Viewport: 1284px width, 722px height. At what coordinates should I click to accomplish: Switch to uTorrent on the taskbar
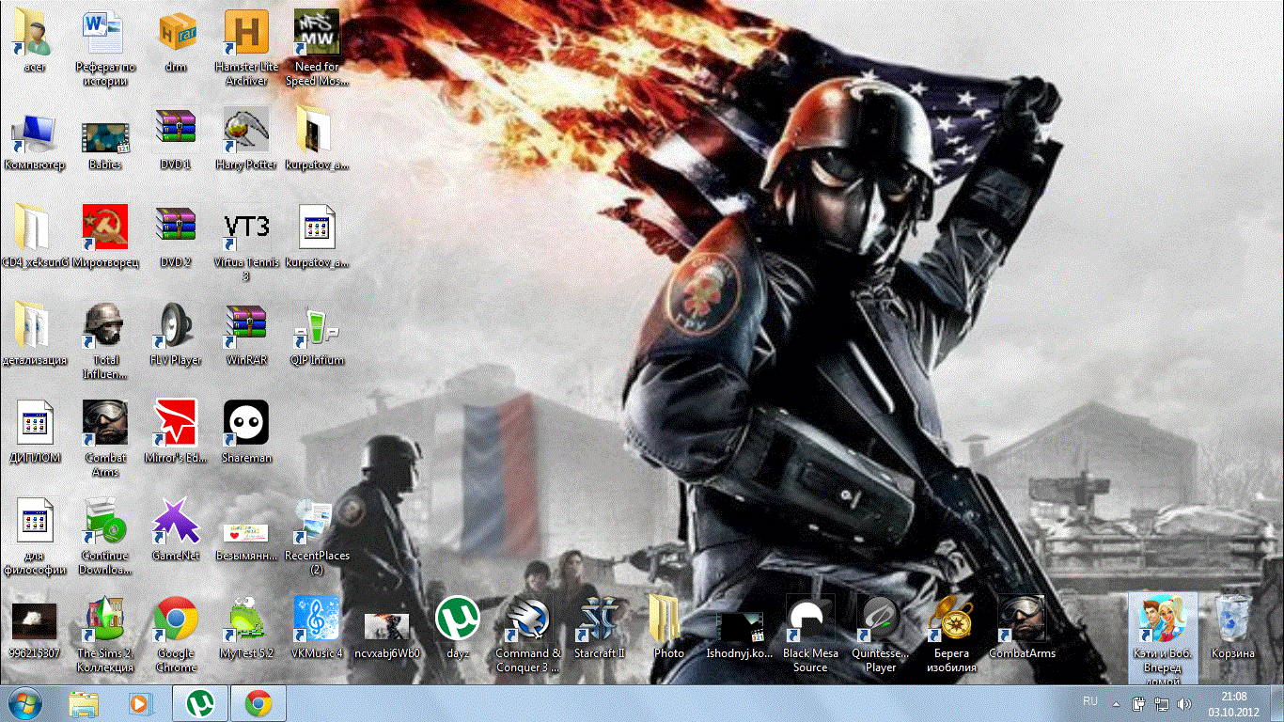199,703
